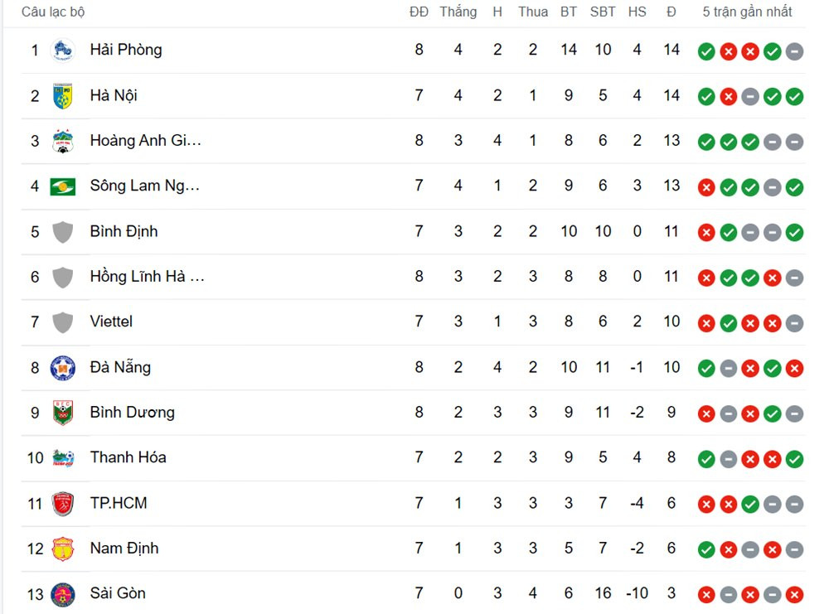The width and height of the screenshot is (829, 614).
Task: Click the Hoàng Anh Gia Lai logo
Action: (62, 141)
